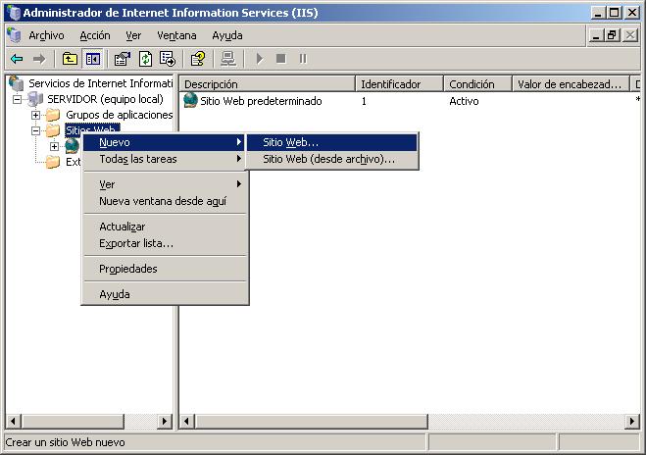
Task: Select SERVIDOR (equipo local) tree label
Action: coord(106,99)
